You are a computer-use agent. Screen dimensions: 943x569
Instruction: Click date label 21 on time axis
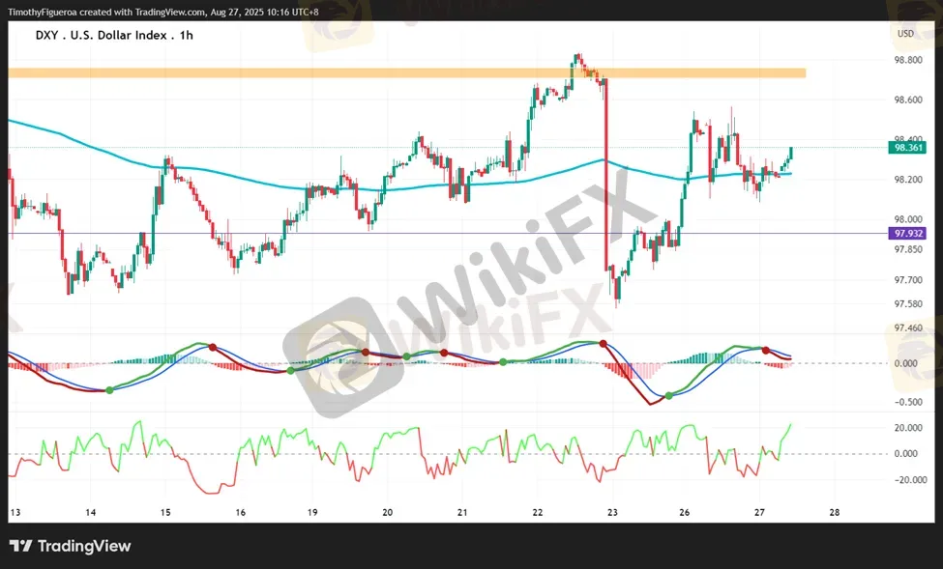pyautogui.click(x=462, y=513)
